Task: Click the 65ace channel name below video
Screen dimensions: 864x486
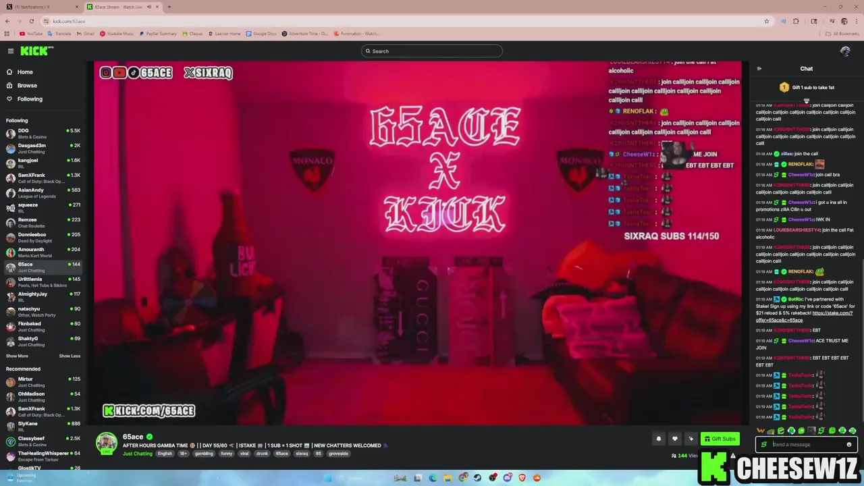Action: (x=133, y=437)
